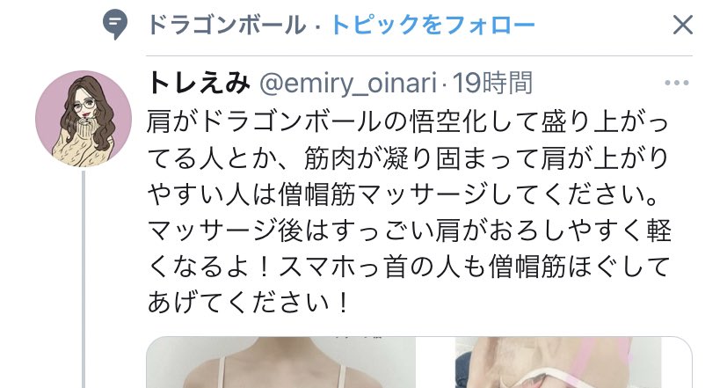727x388 pixels.
Task: Click the text line starting マッサージ後は
Action: pos(410,231)
